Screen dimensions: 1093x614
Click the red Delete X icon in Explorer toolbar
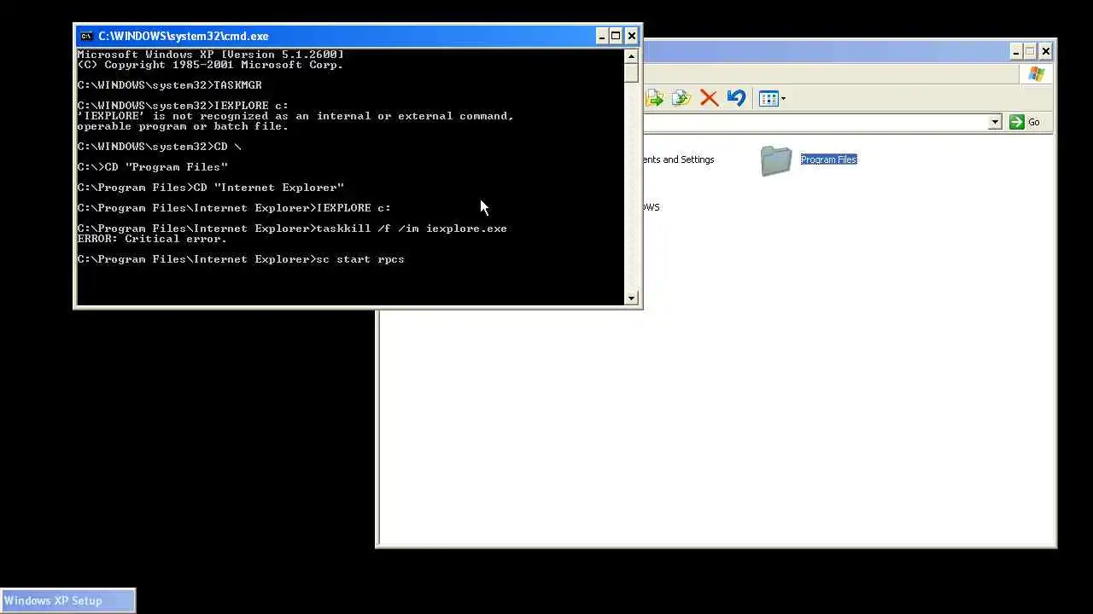(x=709, y=98)
